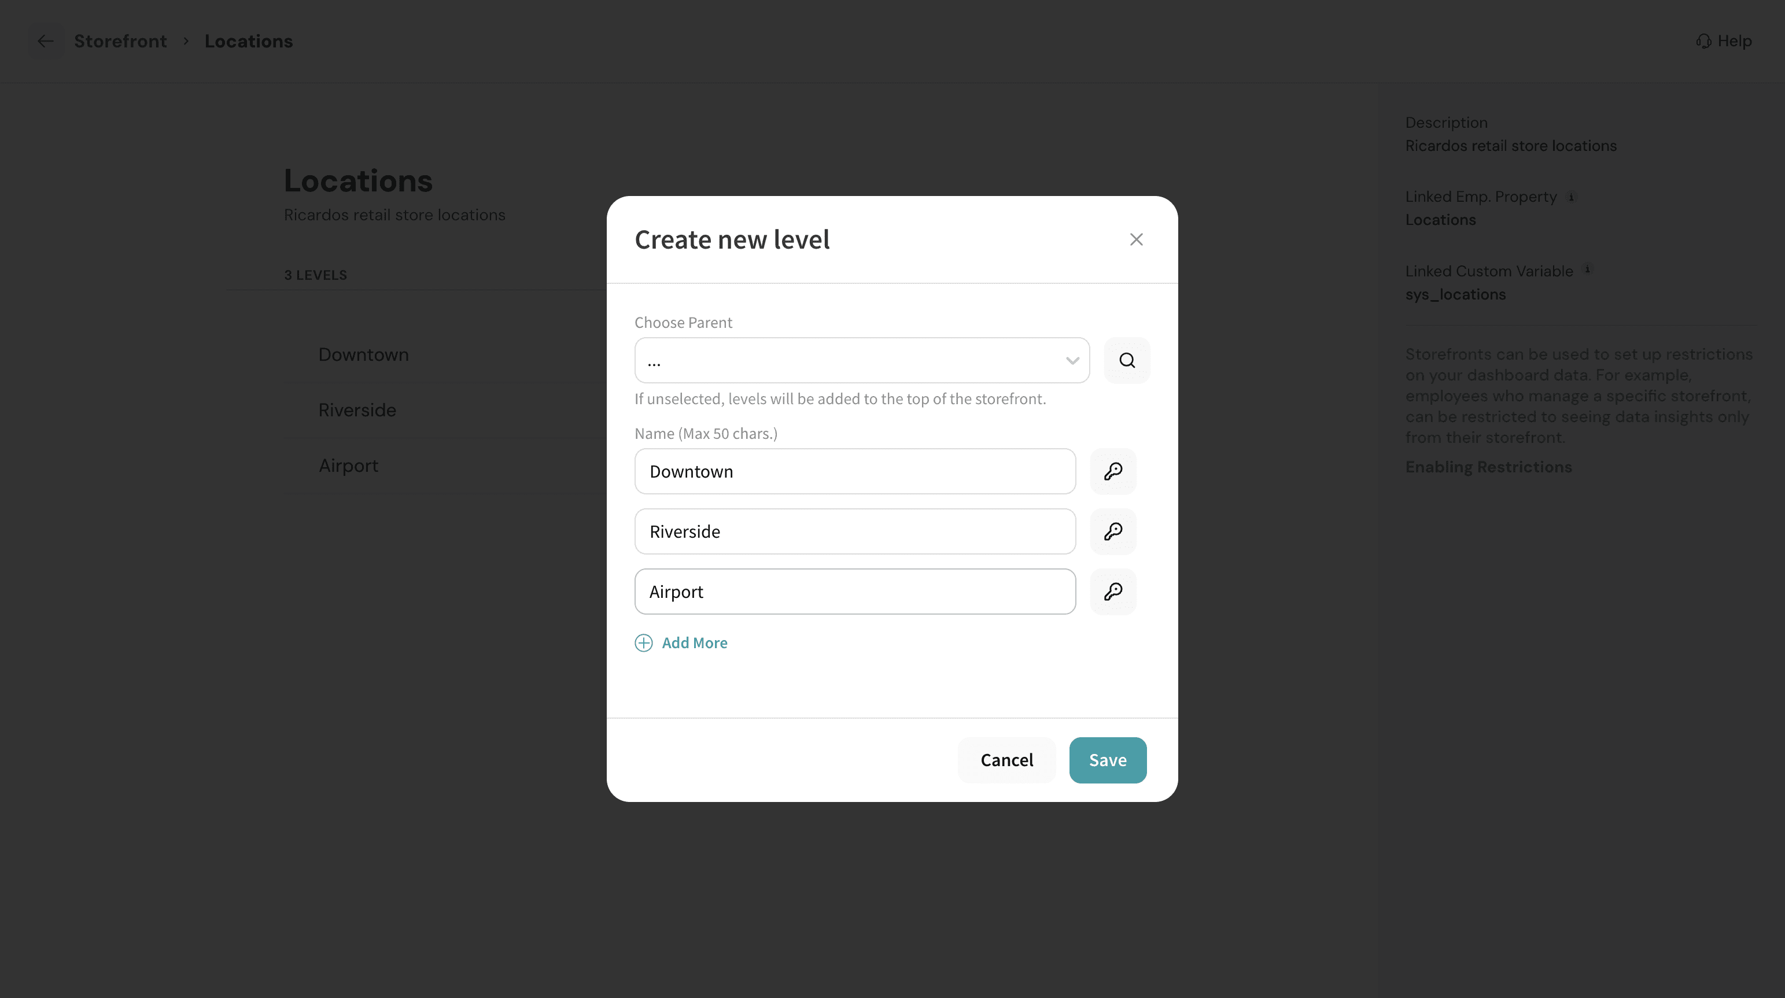Open the Enabling Restrictions link
The width and height of the screenshot is (1785, 998).
tap(1488, 467)
